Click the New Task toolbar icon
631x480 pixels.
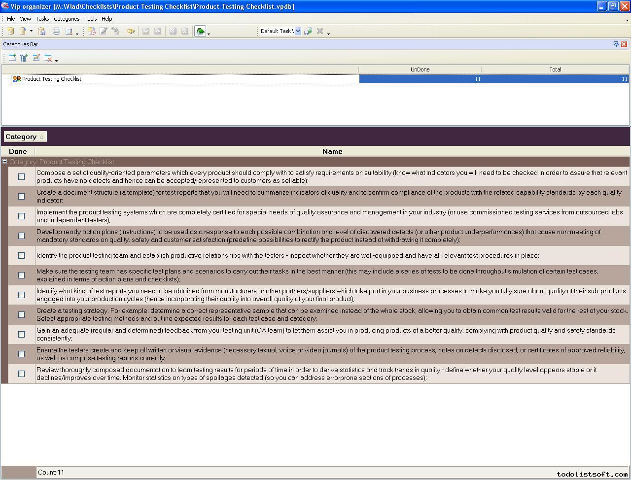(92, 31)
